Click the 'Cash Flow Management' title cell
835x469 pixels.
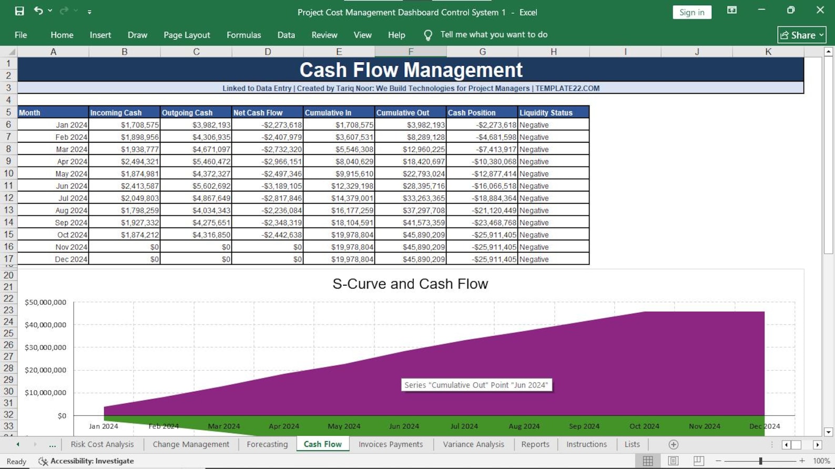[411, 70]
